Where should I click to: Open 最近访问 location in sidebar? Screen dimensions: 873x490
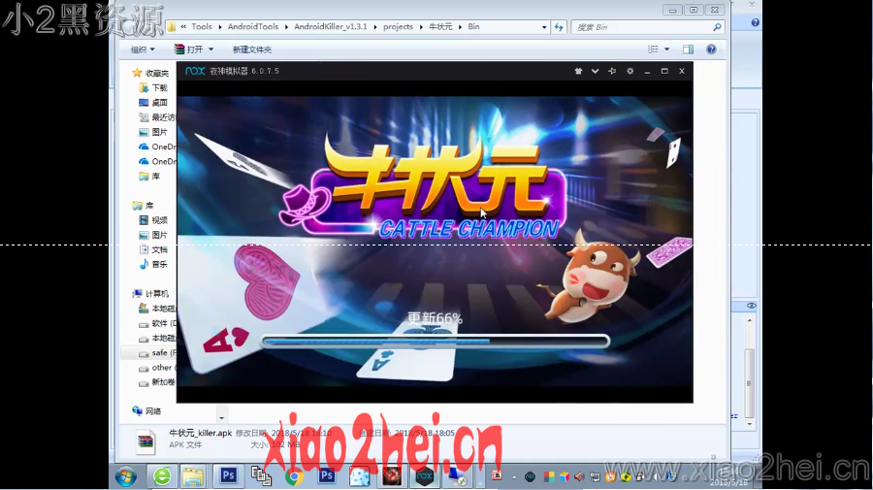(156, 117)
